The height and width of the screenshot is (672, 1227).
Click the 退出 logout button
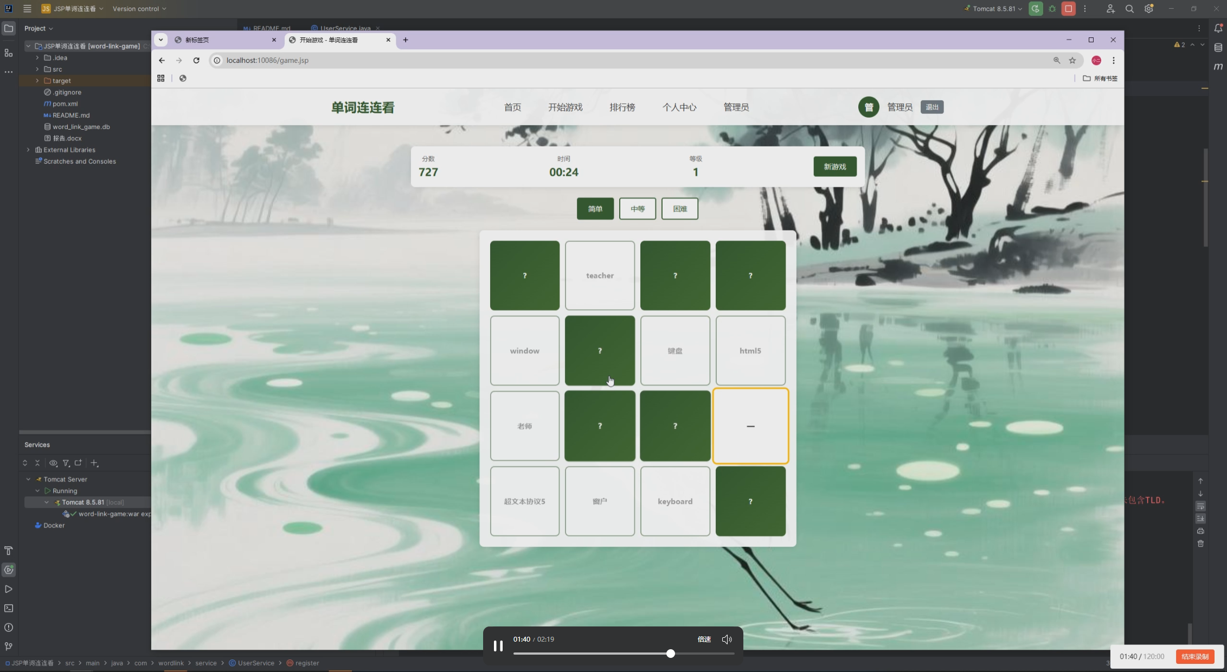pos(932,107)
